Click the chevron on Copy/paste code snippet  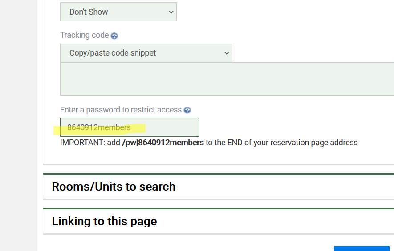[x=227, y=53]
